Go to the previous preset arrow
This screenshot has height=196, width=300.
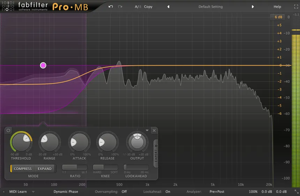pos(168,7)
